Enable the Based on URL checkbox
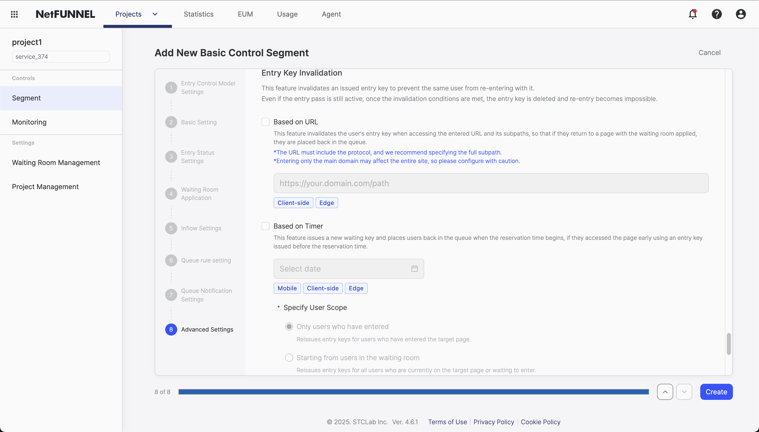759x432 pixels. coord(265,121)
